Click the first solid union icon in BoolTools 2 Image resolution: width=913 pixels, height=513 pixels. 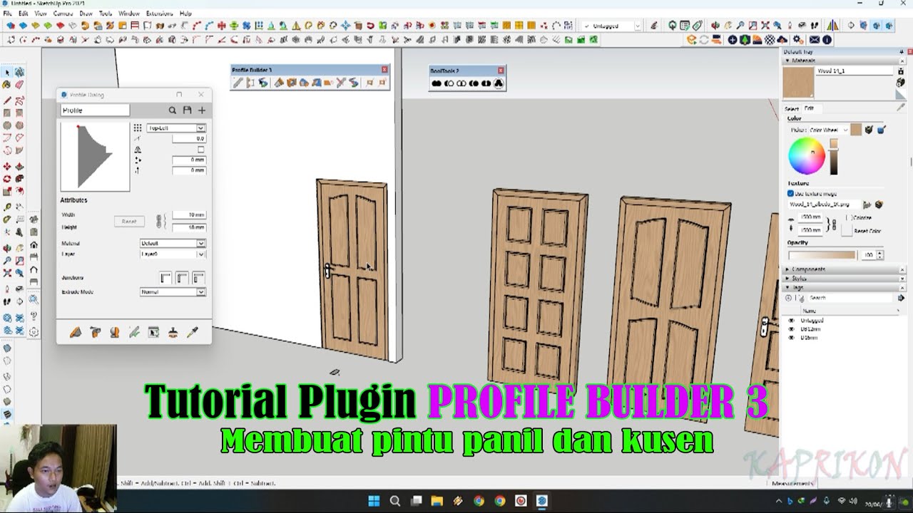[437, 83]
